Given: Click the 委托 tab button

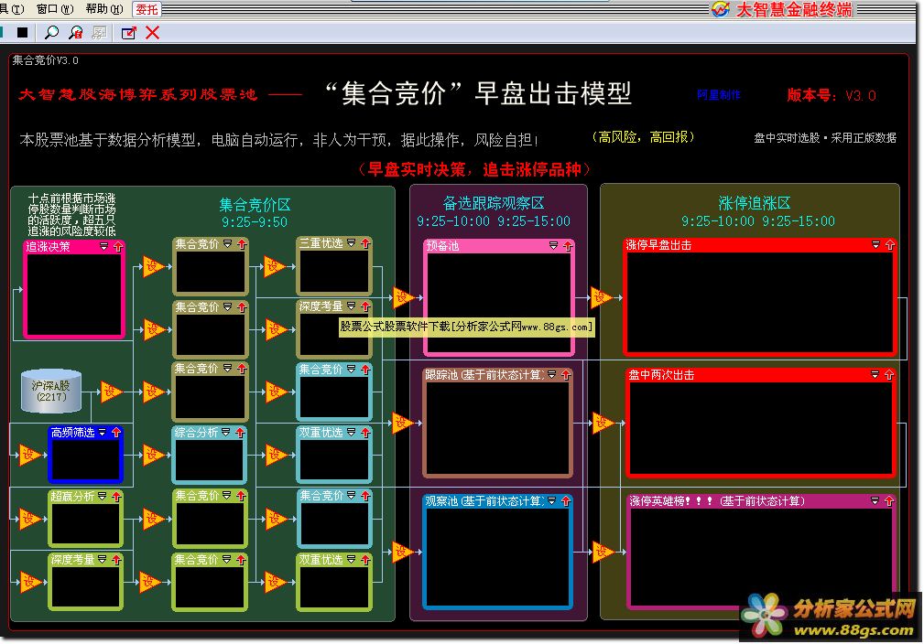Looking at the screenshot, I should coord(147,9).
